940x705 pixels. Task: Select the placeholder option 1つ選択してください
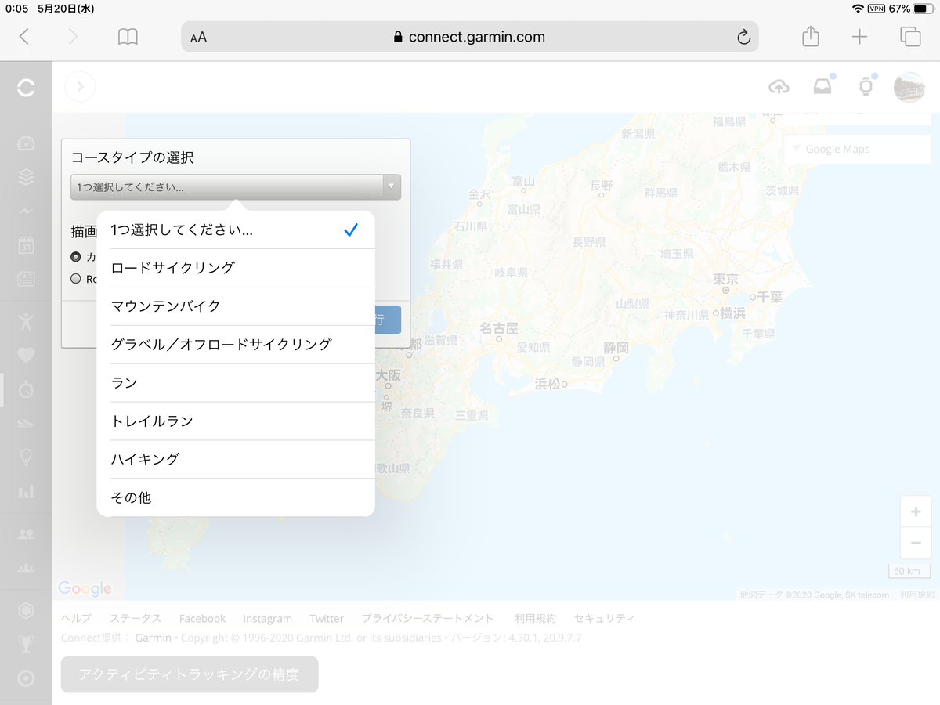coord(236,230)
